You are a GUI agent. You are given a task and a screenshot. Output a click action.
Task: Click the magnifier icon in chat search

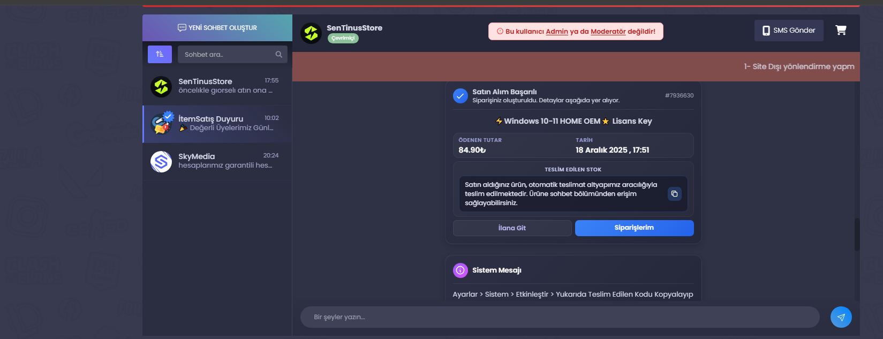[278, 54]
